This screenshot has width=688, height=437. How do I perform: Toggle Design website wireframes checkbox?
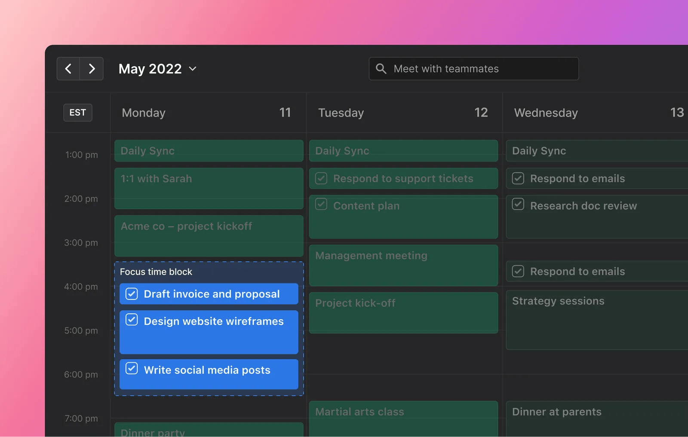point(132,320)
